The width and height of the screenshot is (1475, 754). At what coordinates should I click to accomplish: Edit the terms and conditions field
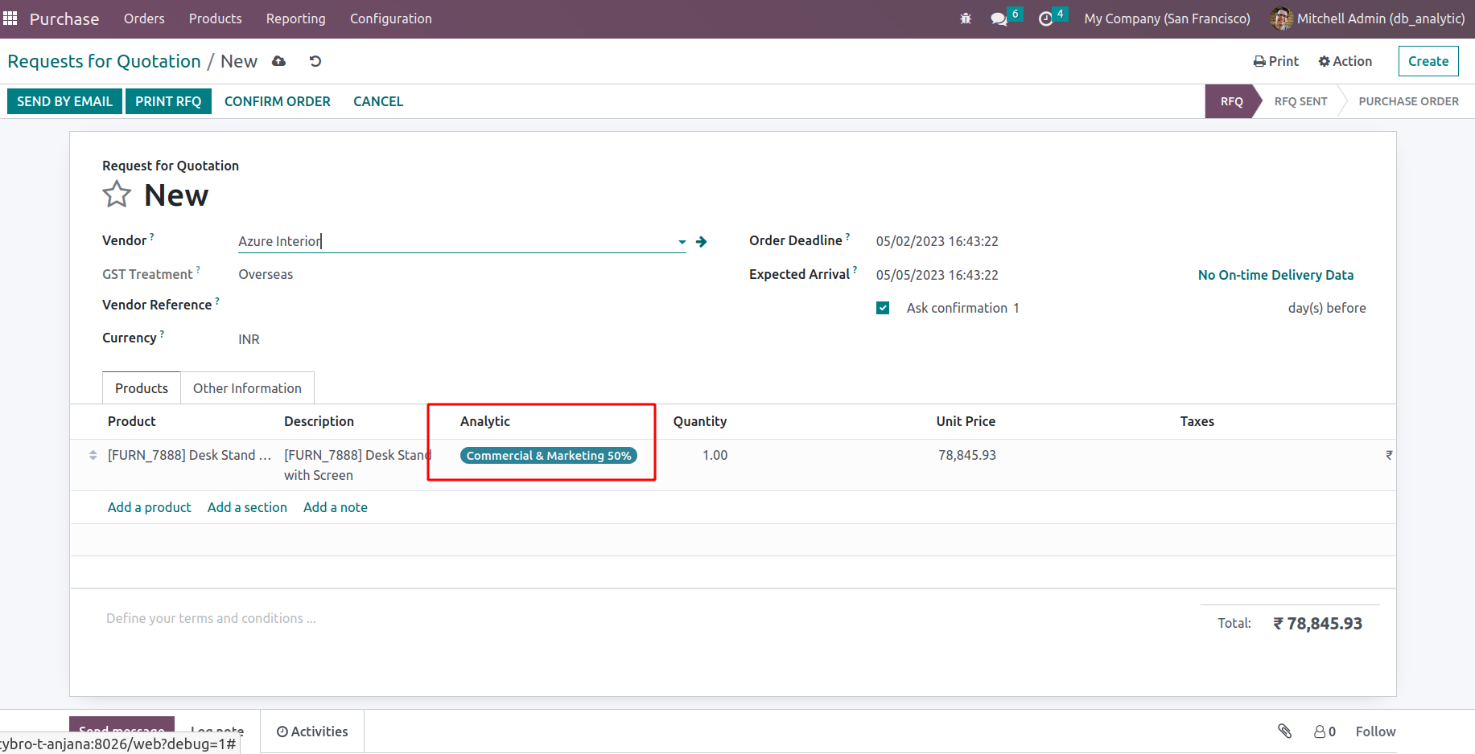pos(211,618)
